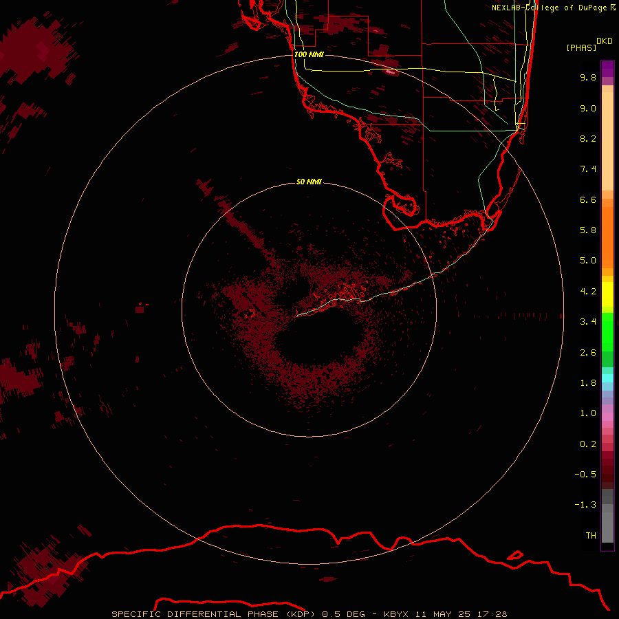Click the "SPECIFIC DIFFERENTIAL PHASE (KDP)" product title
Screen dimensions: 619x619
tap(213, 614)
